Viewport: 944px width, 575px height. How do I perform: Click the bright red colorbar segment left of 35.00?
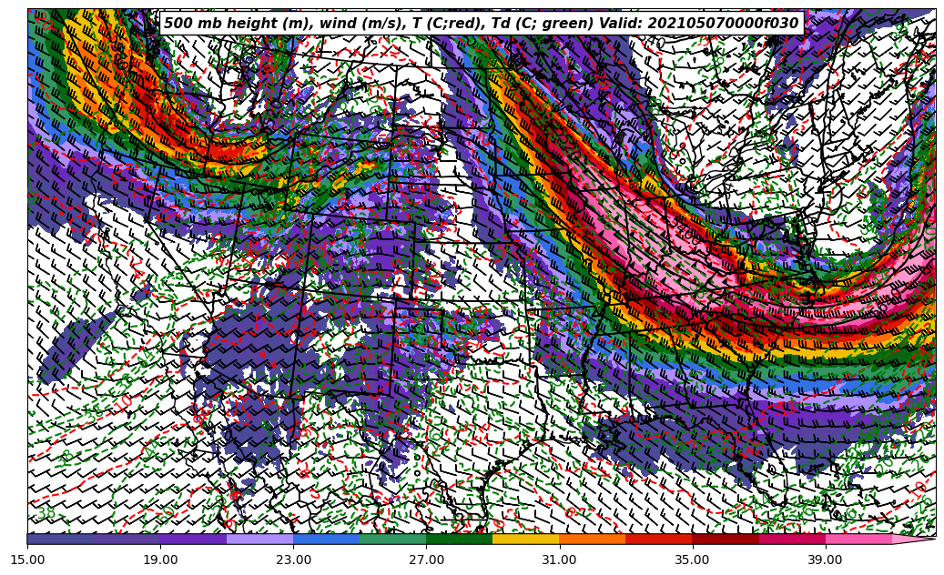click(658, 539)
